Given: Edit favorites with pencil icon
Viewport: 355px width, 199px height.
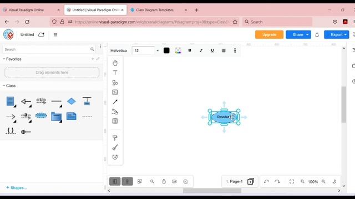Looking at the screenshot, I should point(98,59).
